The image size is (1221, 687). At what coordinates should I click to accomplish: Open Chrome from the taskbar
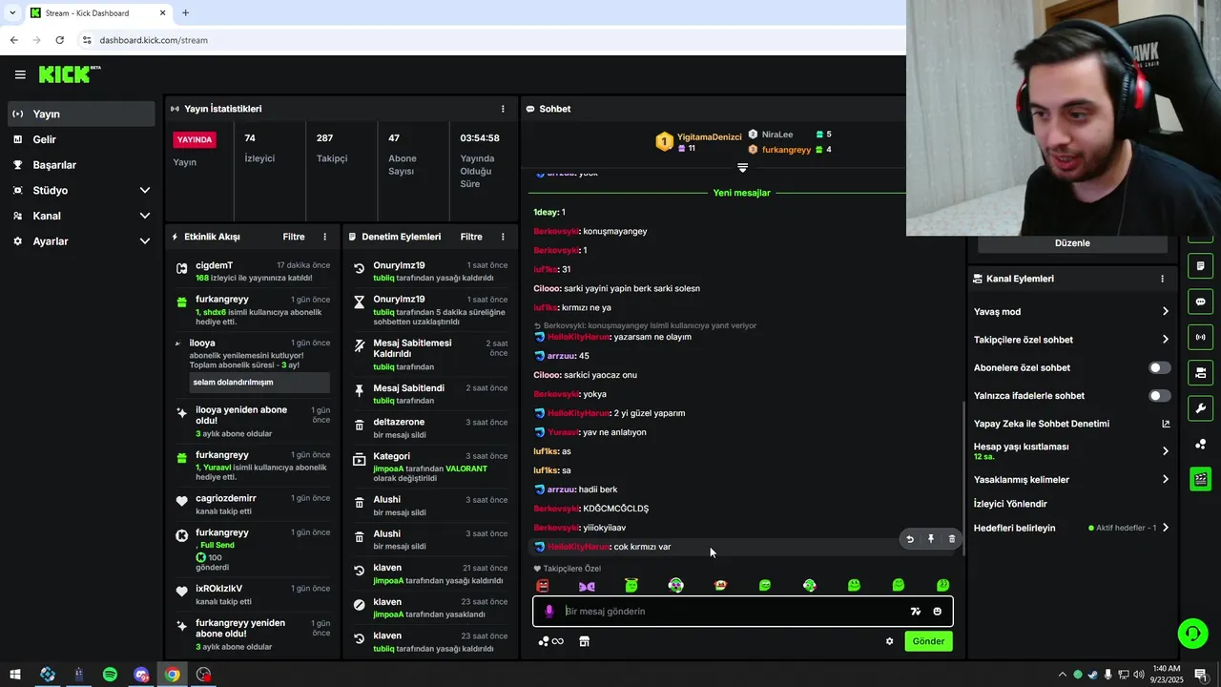pyautogui.click(x=172, y=675)
